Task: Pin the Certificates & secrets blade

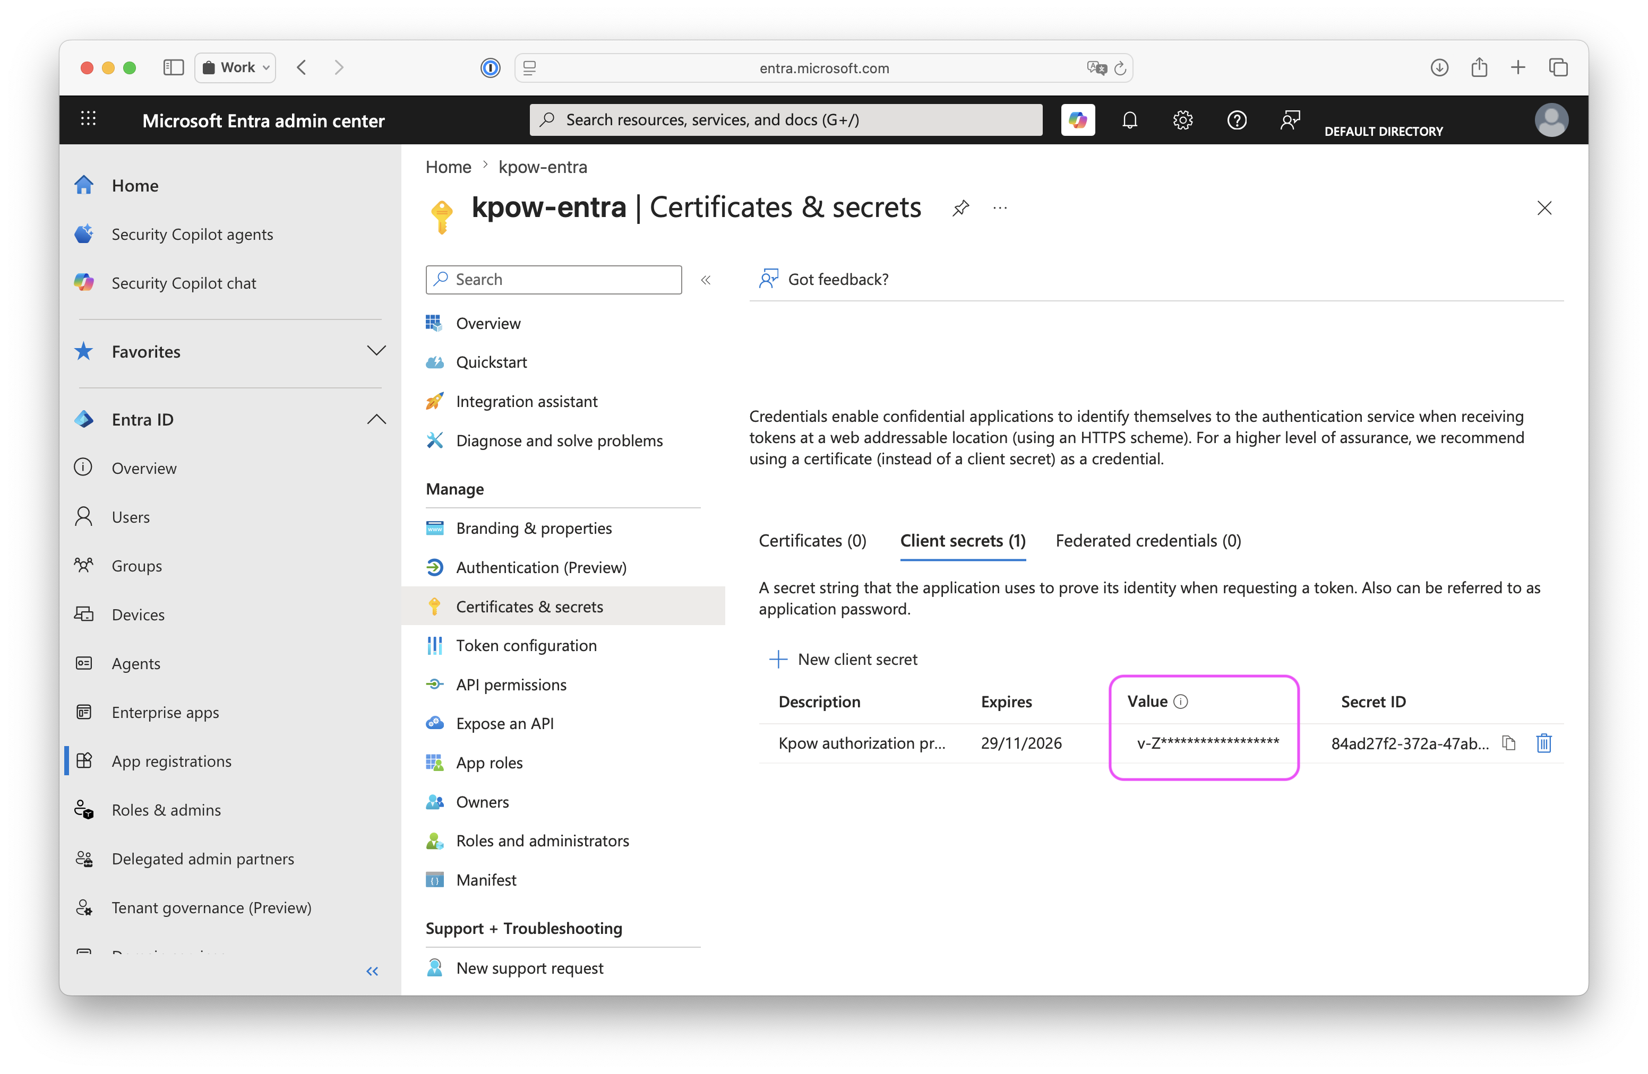Action: [960, 207]
